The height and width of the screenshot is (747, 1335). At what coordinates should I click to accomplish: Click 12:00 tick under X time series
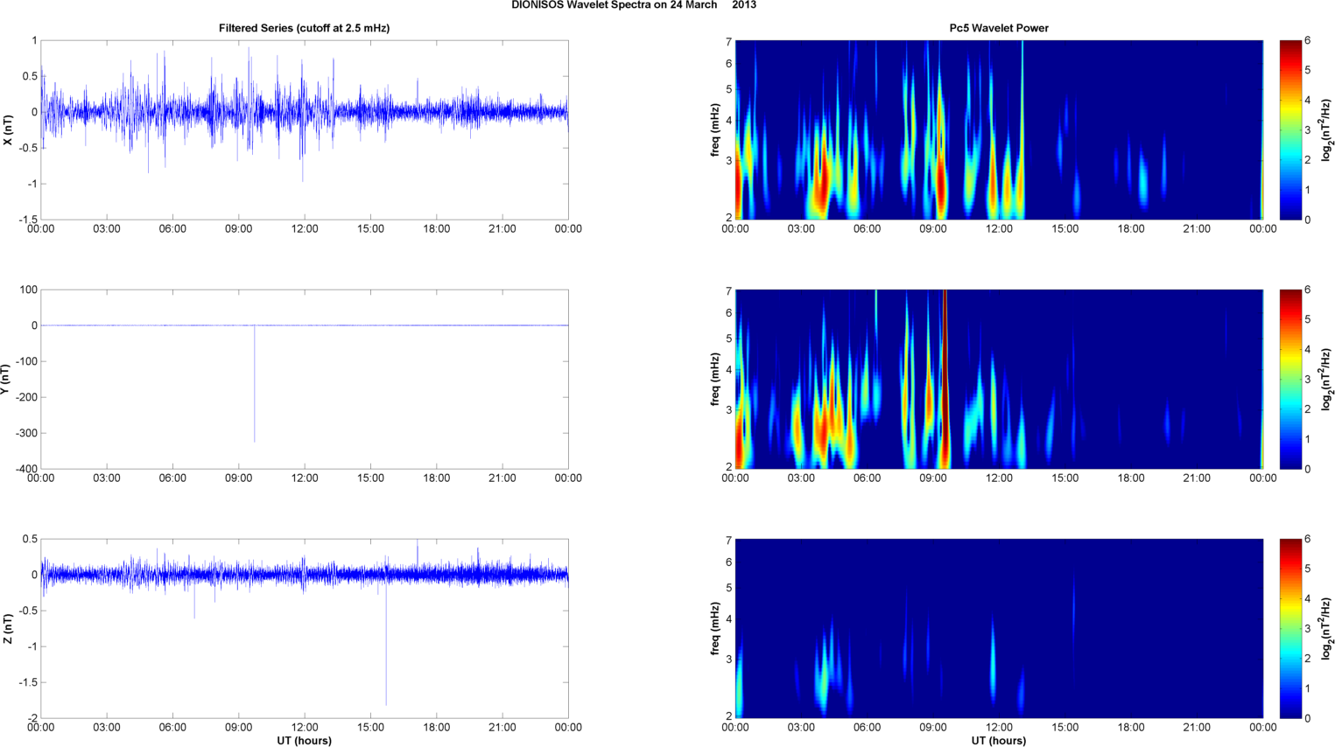[305, 229]
